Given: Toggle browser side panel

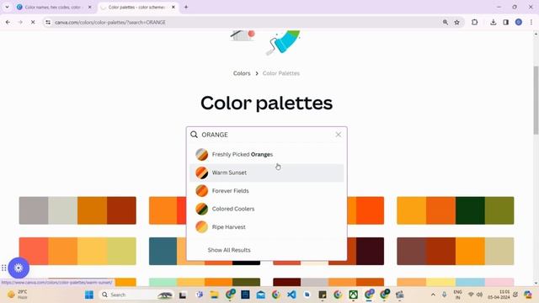Looking at the screenshot, I should pyautogui.click(x=505, y=22).
